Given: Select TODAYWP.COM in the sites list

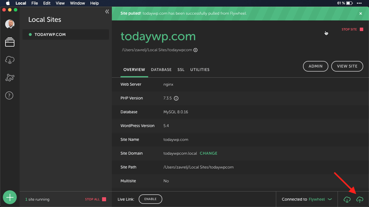Looking at the screenshot, I should click(x=66, y=34).
